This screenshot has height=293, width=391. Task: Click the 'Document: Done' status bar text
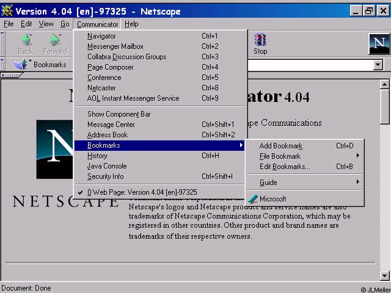pos(26,288)
